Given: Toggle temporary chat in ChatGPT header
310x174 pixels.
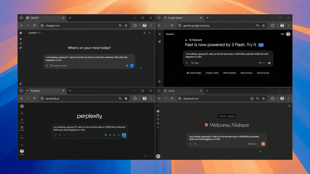Looking at the screenshot, I should (149, 33).
